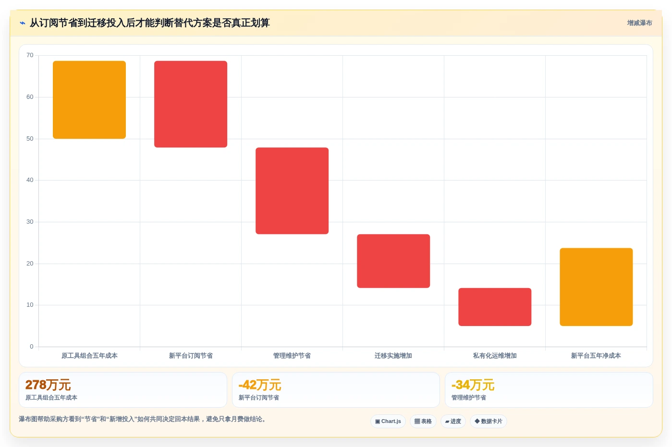
Task: Click the x-axis label 管理维护节省
Action: [292, 356]
